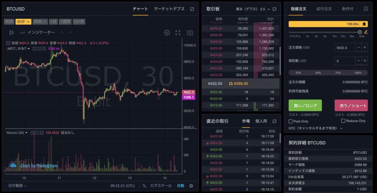The height and width of the screenshot is (193, 377).
Task: Open the 日付範囲 date range dropdown
Action: (x=17, y=186)
